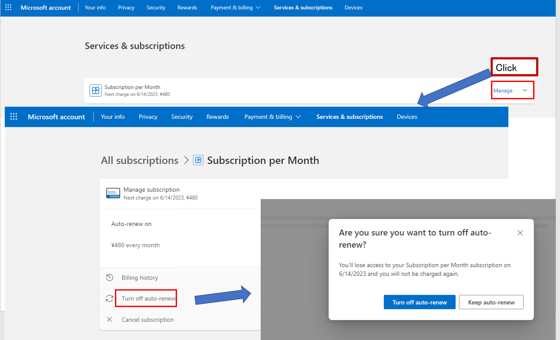Click the Billing history clock icon
The height and width of the screenshot is (340, 560).
pos(110,278)
